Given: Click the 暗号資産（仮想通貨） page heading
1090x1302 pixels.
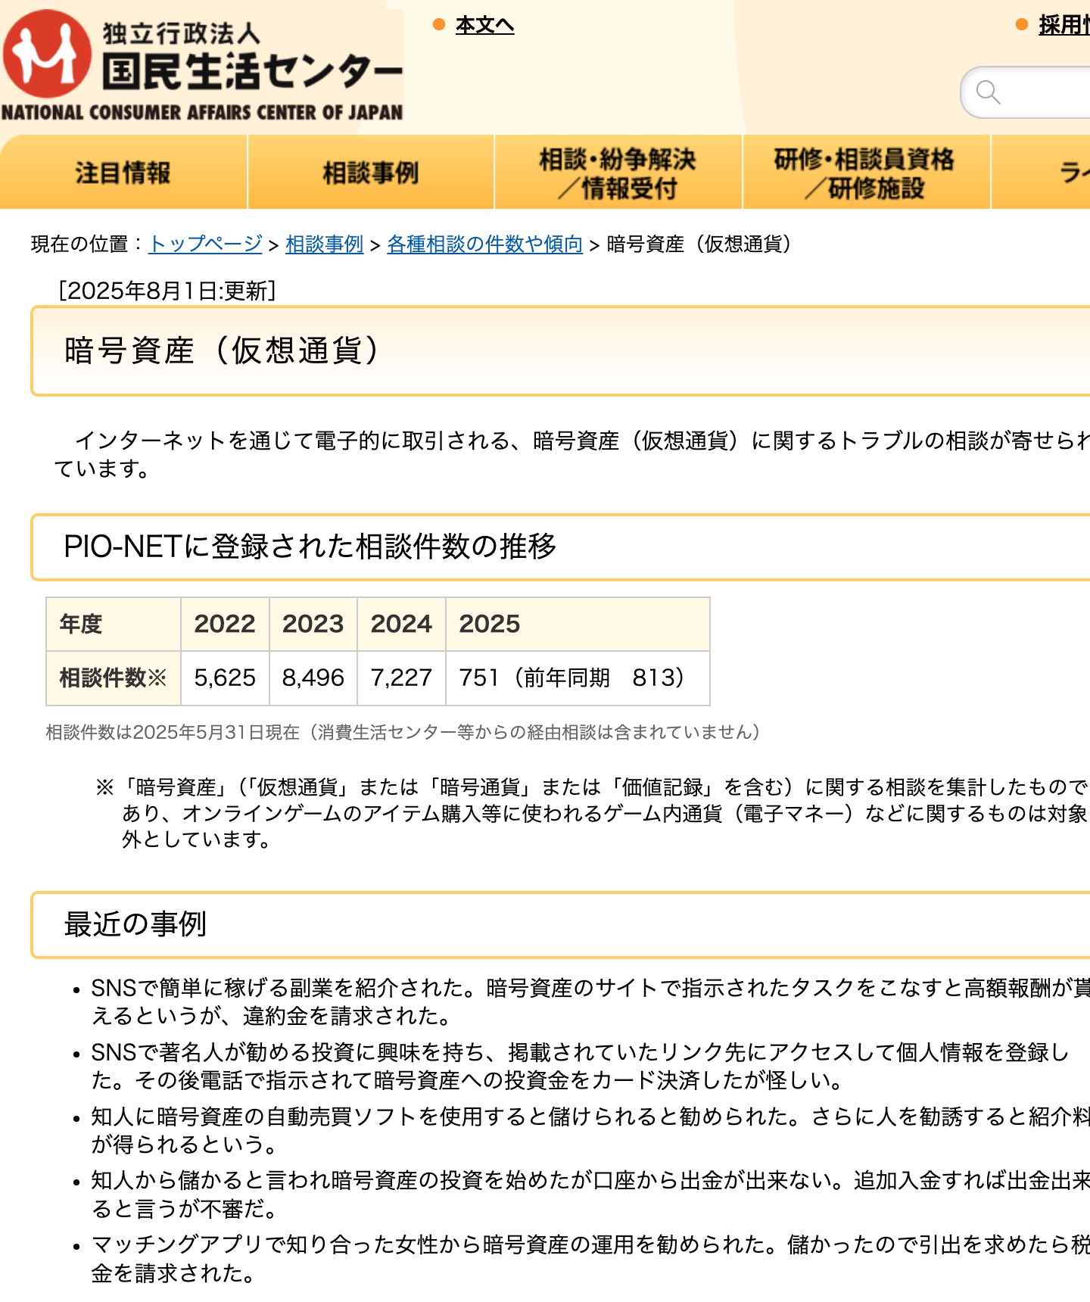Looking at the screenshot, I should 223,350.
